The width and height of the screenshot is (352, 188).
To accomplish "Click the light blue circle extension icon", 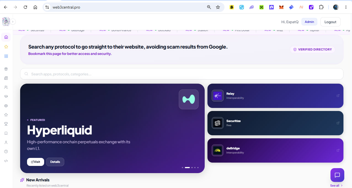I will (x=242, y=7).
